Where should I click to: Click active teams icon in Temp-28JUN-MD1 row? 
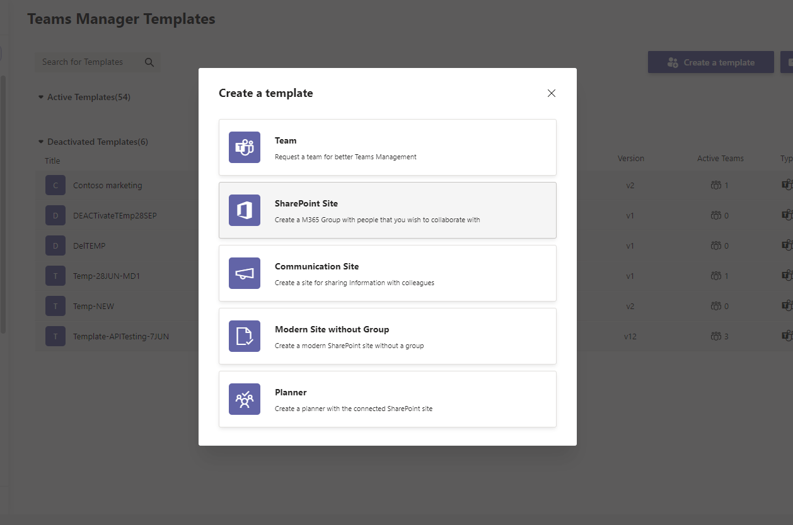[x=715, y=276]
